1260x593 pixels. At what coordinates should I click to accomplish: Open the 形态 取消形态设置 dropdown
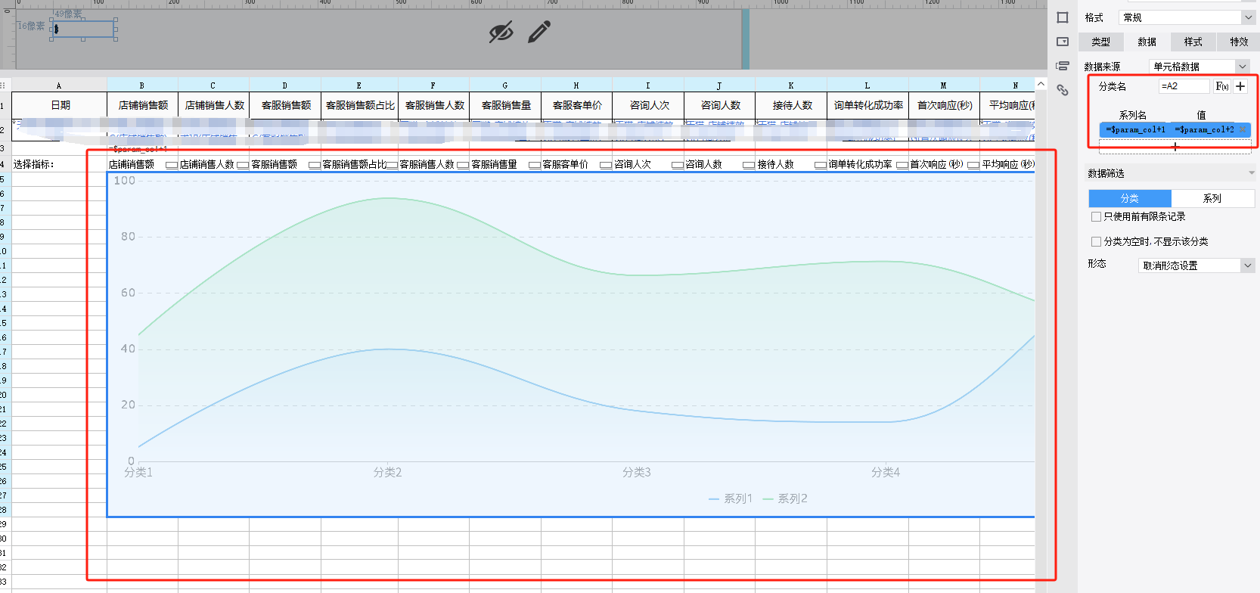tap(1196, 265)
